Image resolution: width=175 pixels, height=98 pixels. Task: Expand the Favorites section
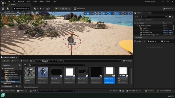pyautogui.click(x=2, y=65)
